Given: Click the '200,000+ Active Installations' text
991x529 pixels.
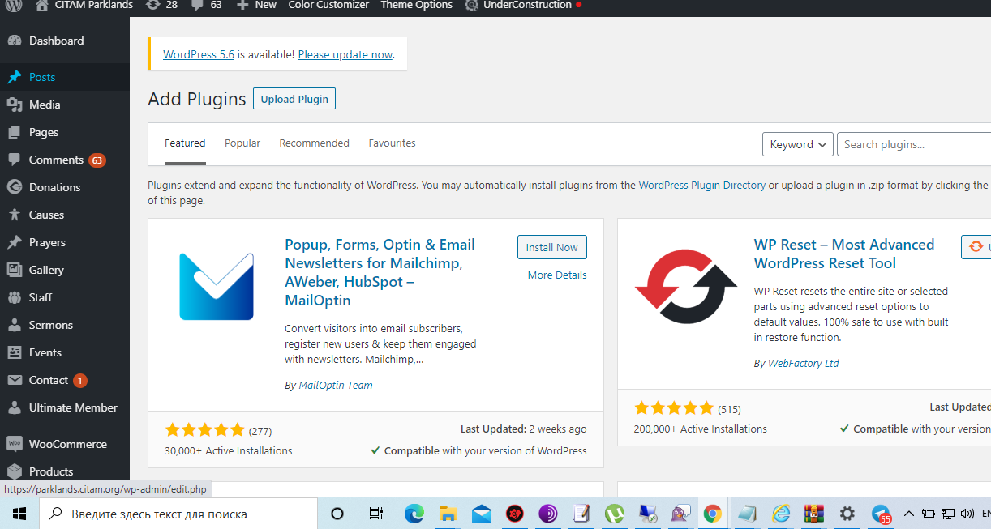Looking at the screenshot, I should 701,429.
